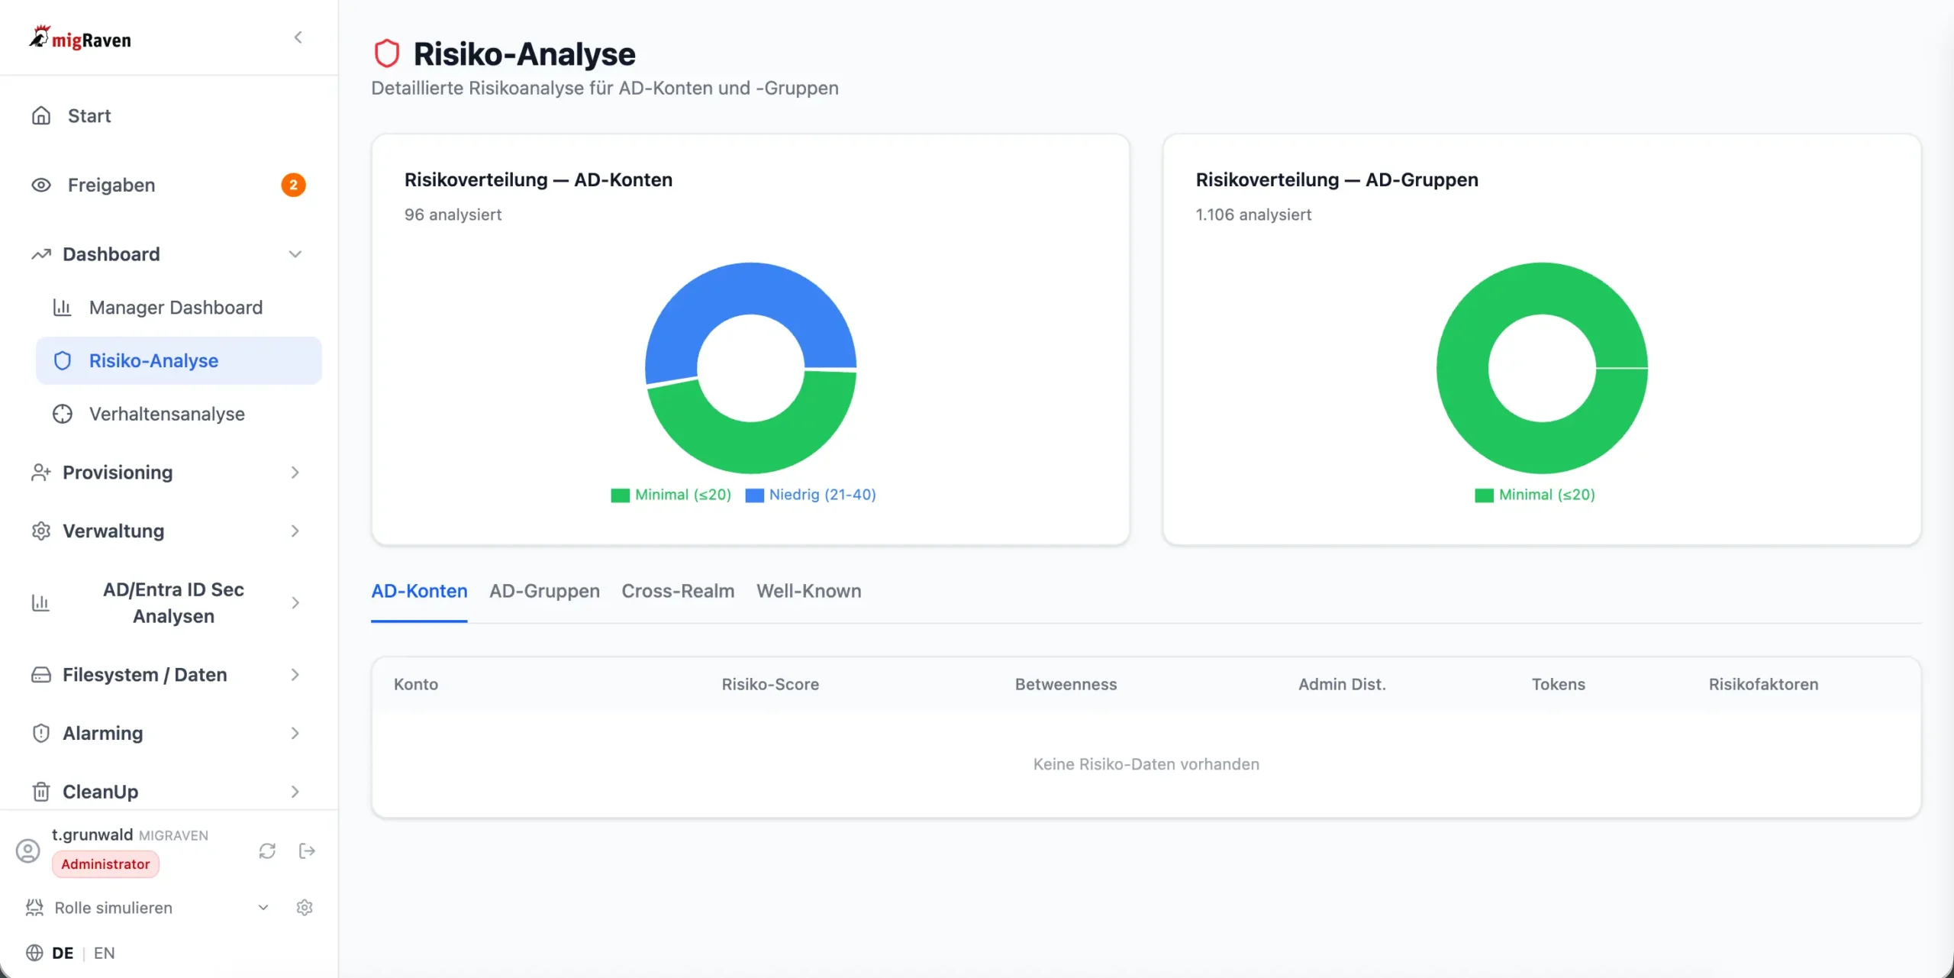Image resolution: width=1954 pixels, height=978 pixels.
Task: Switch to the AD-Gruppen tab
Action: (x=544, y=591)
